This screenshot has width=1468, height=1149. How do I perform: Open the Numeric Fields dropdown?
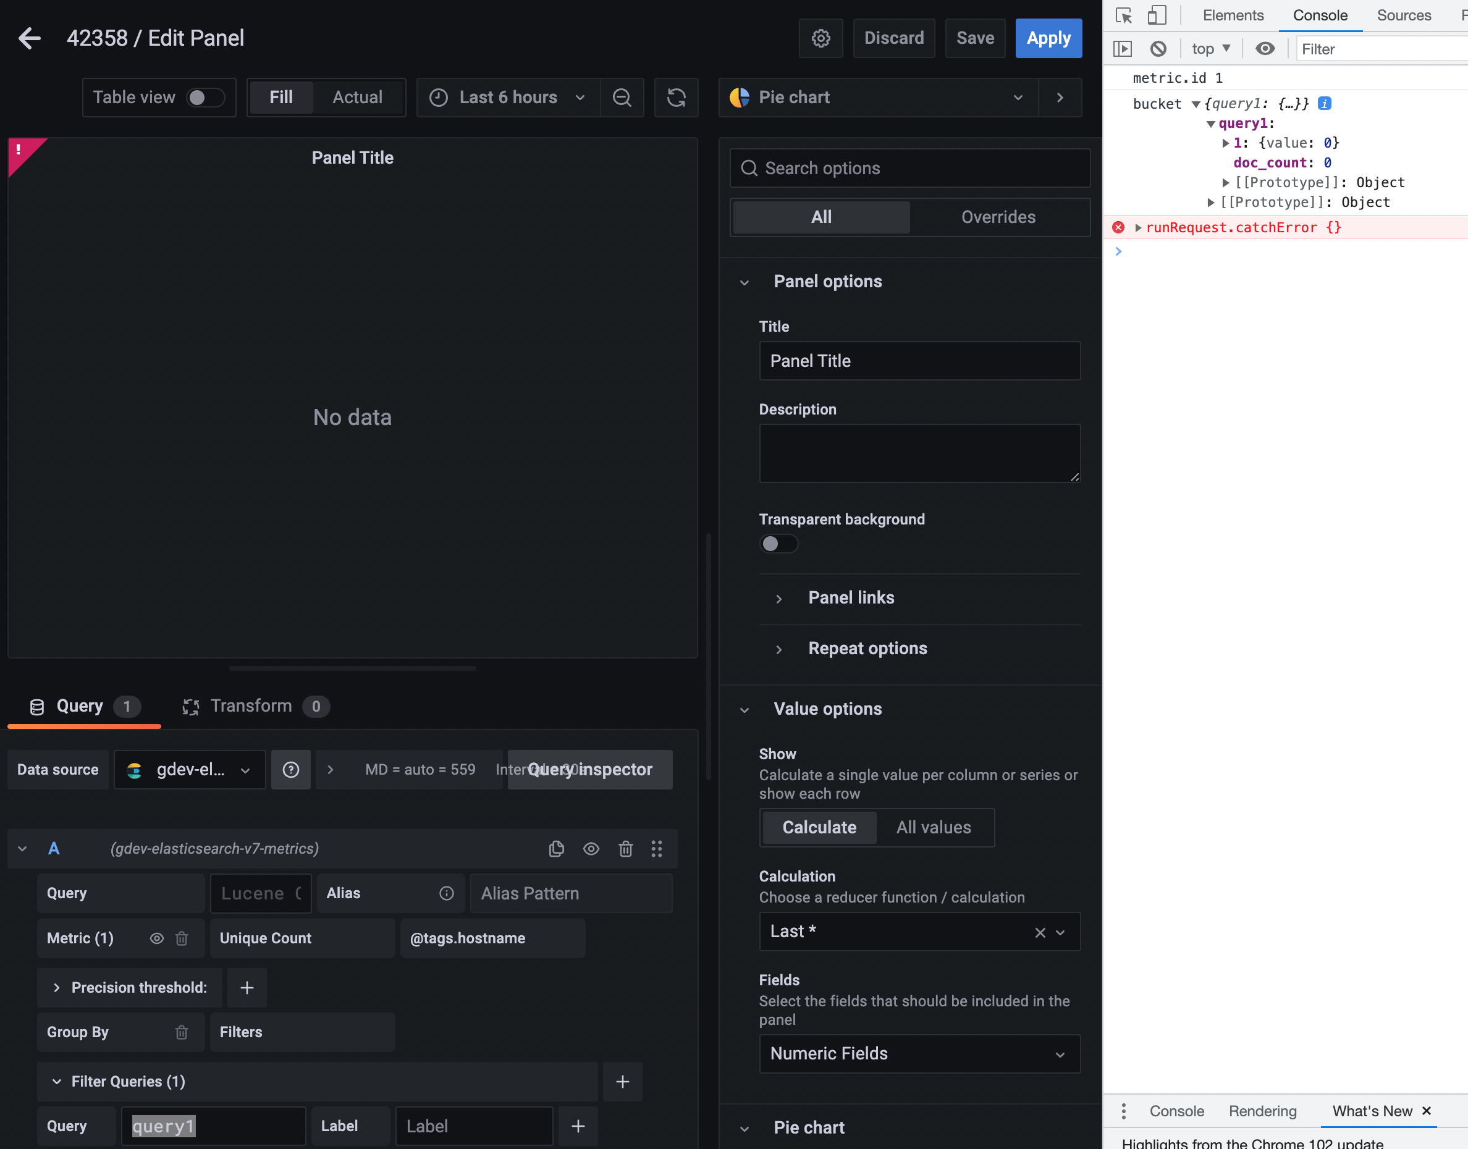[919, 1053]
